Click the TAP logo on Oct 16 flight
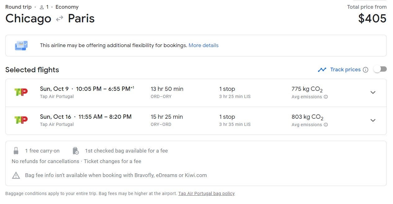This screenshot has height=204, width=393. pyautogui.click(x=21, y=120)
